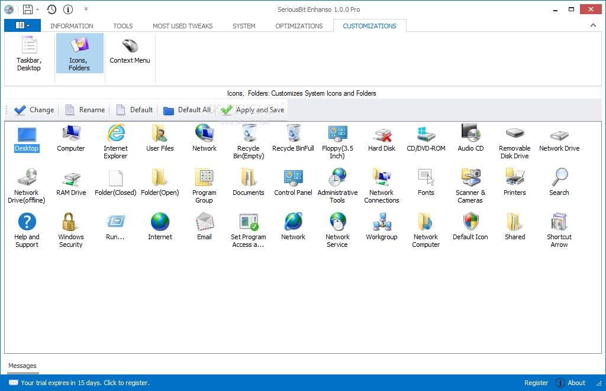
Task: Switch to the MOST USED TWEAKS tab
Action: (x=183, y=26)
